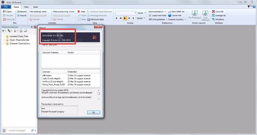The height and width of the screenshot is (135, 257).
Task: Click the add-node icon in Attribute Explorer toolbar
Action: click(x=21, y=31)
